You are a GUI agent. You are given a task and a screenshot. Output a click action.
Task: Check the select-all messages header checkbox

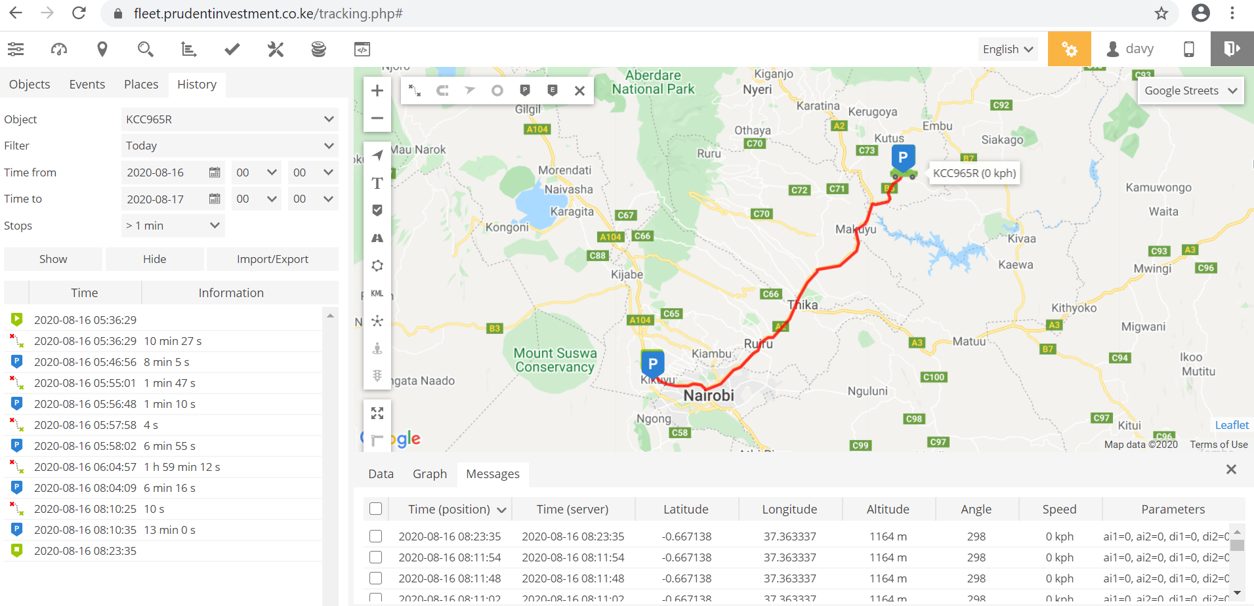376,509
